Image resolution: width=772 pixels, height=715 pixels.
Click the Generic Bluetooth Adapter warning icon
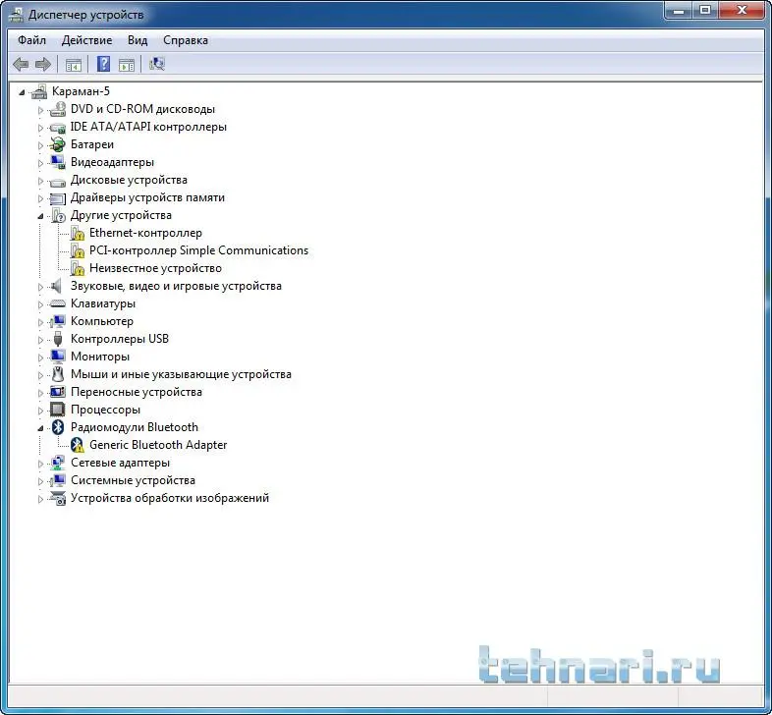(77, 445)
